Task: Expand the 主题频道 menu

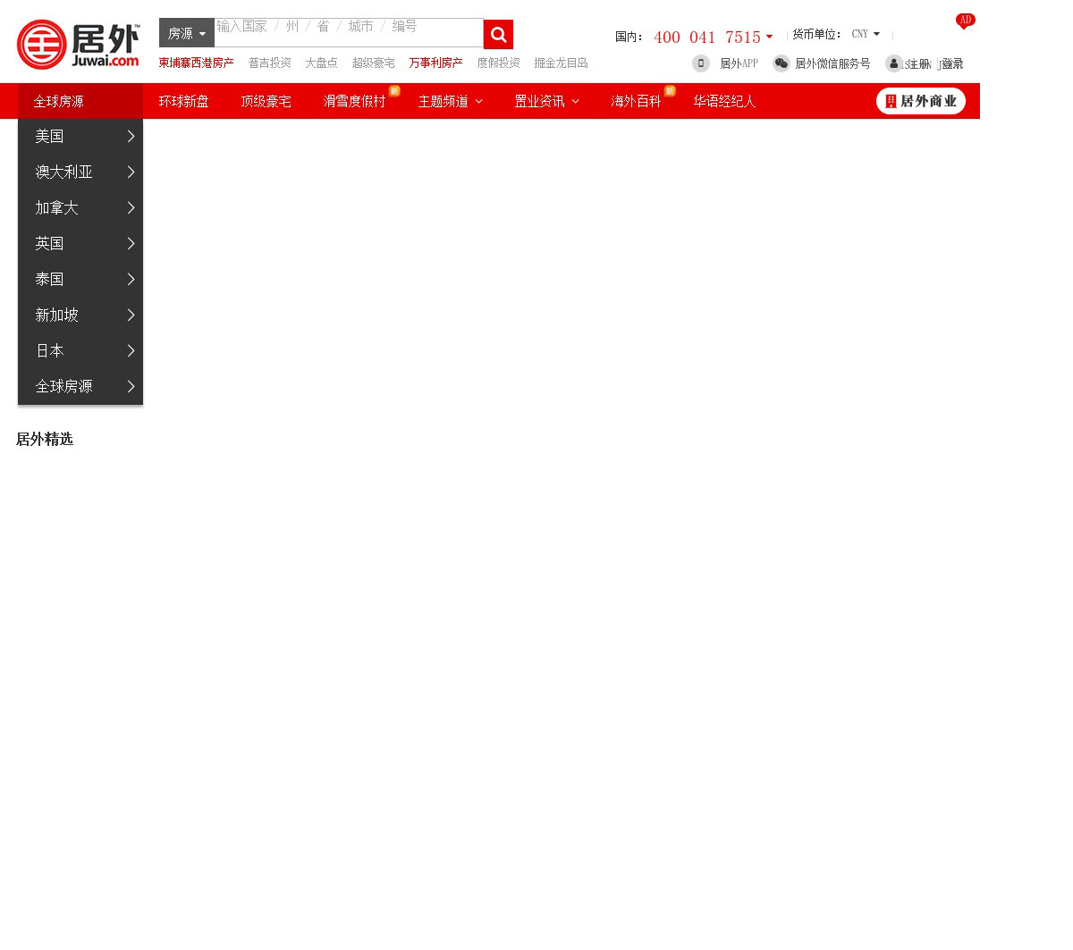Action: pos(451,101)
